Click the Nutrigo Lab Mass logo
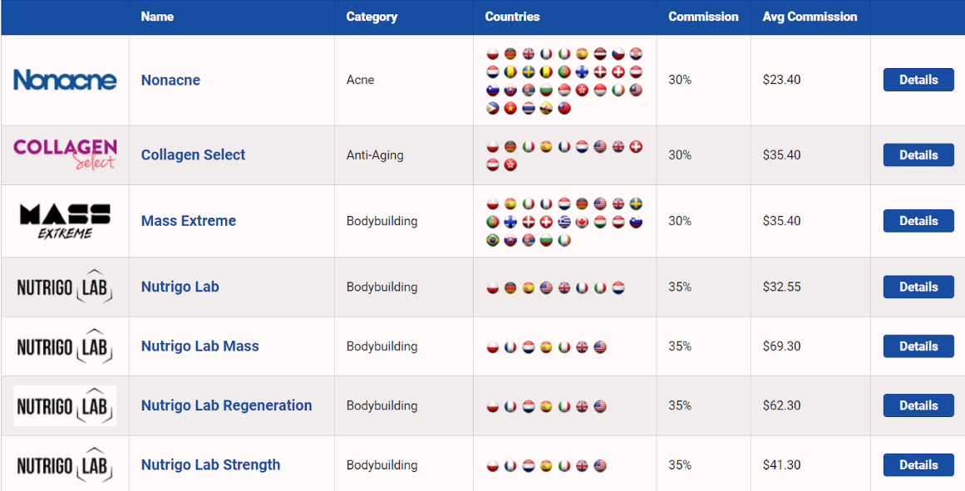This screenshot has width=965, height=491. pos(65,346)
